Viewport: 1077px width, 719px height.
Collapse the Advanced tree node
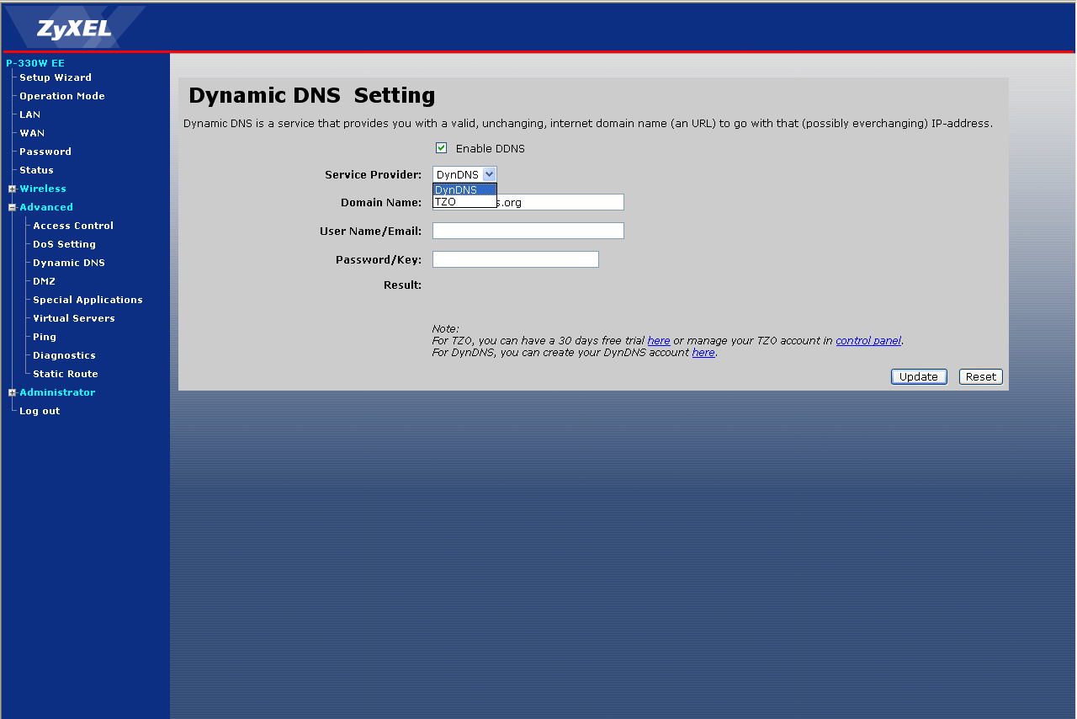[x=13, y=207]
